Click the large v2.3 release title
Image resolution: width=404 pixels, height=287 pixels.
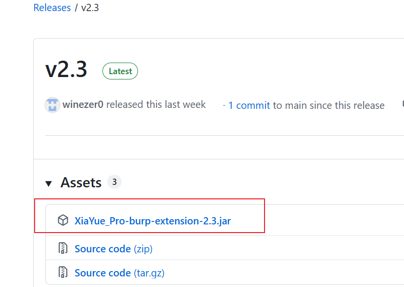[x=66, y=70]
